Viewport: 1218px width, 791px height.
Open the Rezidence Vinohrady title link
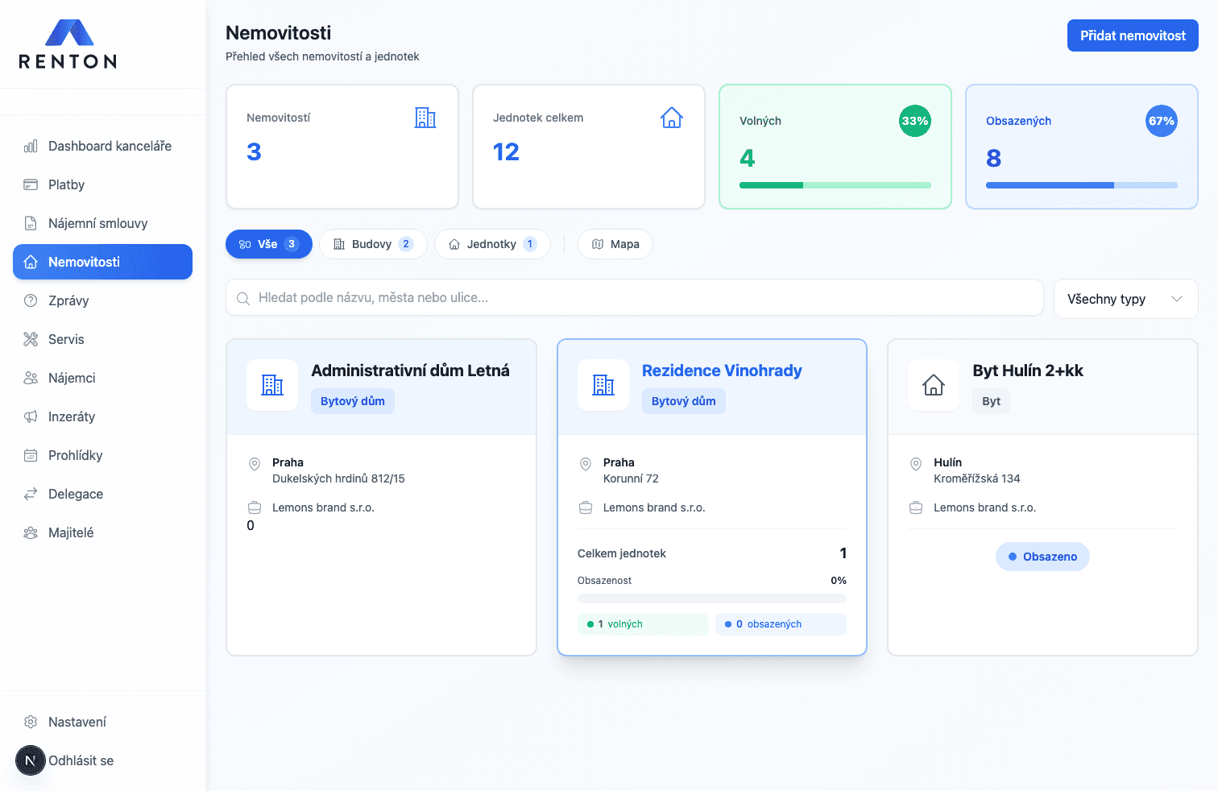[x=722, y=371]
